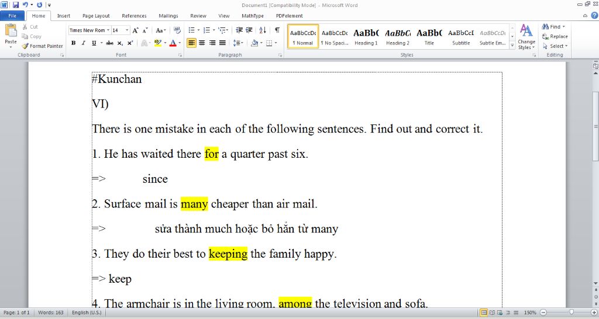Open Borders dropdown
The height and width of the screenshot is (319, 599).
(x=276, y=43)
